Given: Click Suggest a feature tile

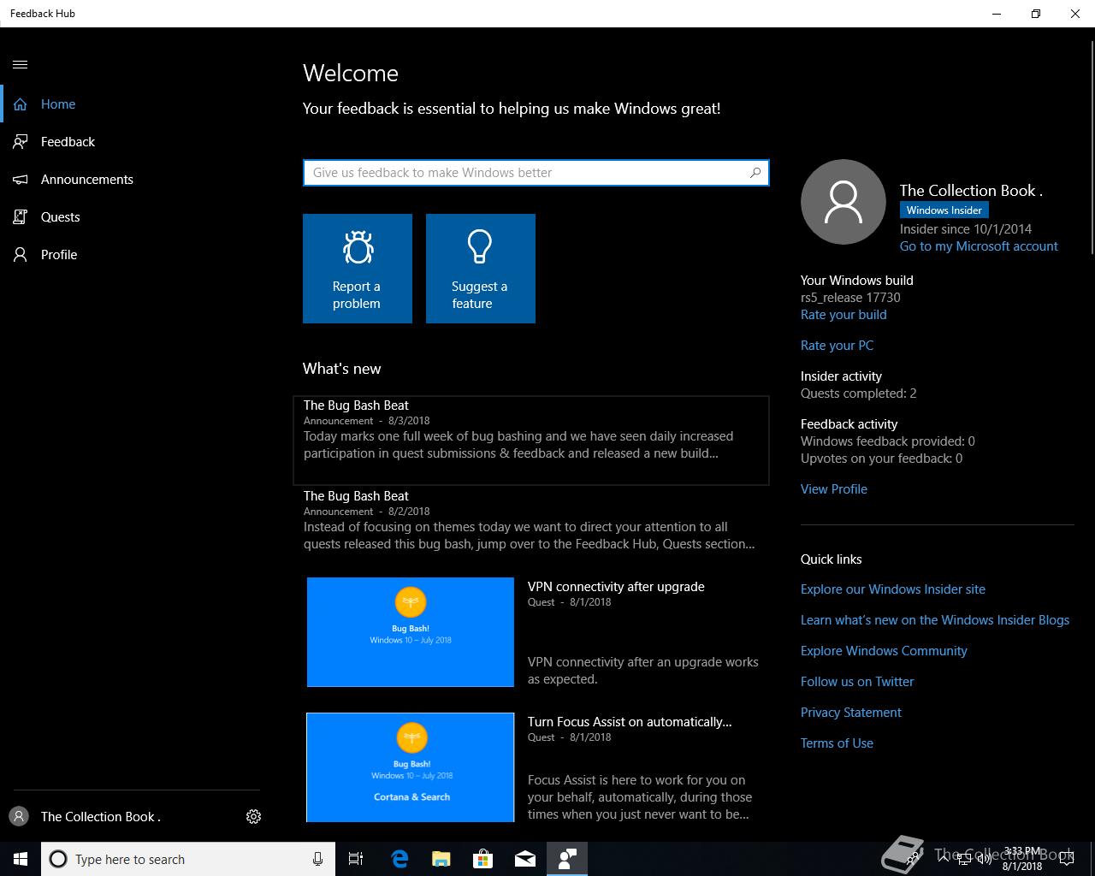Looking at the screenshot, I should [481, 269].
